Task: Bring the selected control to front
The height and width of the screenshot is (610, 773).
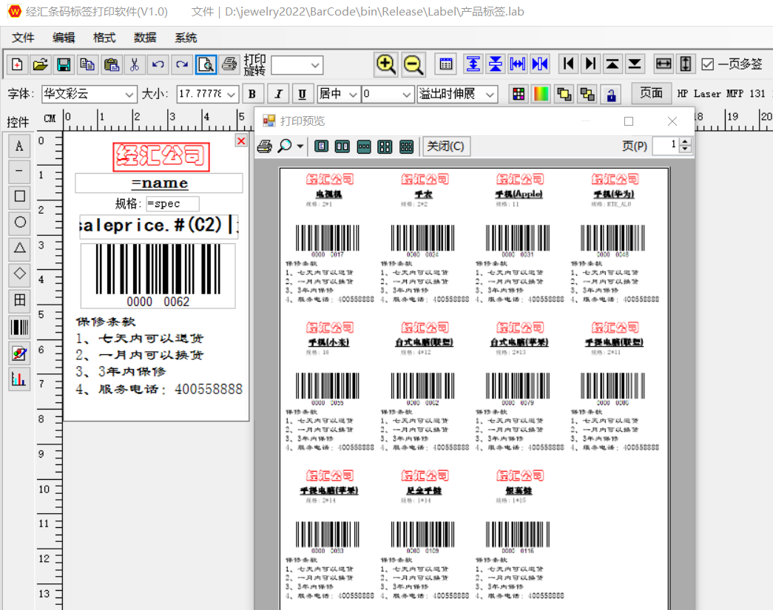Action: 564,94
